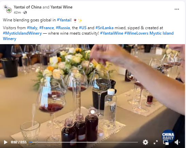Expand video to fullscreen

click(x=156, y=142)
